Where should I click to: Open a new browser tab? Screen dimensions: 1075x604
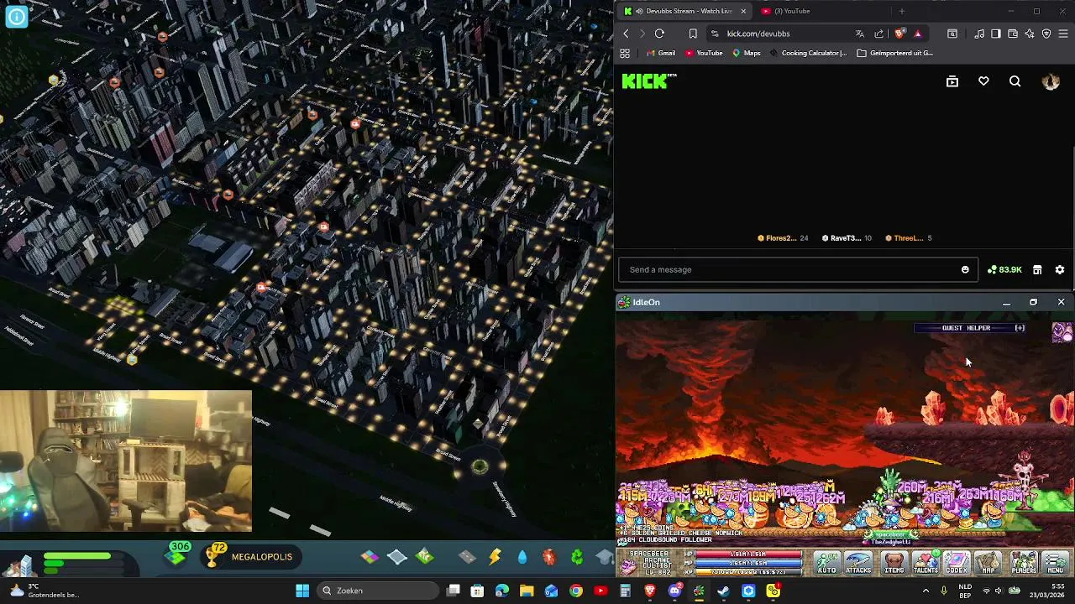(901, 11)
